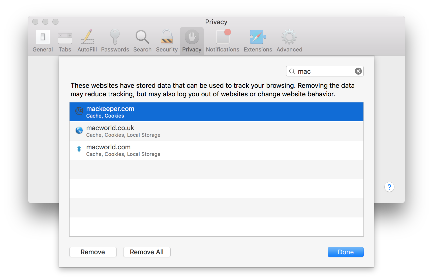The width and height of the screenshot is (433, 278).
Task: Click the Security tab label
Action: [167, 49]
